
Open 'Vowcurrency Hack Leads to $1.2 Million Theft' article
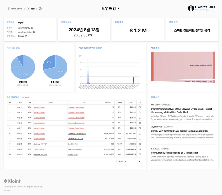(x=175, y=153)
